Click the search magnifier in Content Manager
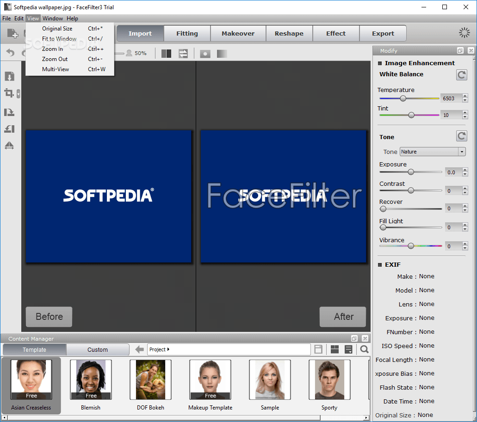The height and width of the screenshot is (422, 477). pyautogui.click(x=364, y=349)
